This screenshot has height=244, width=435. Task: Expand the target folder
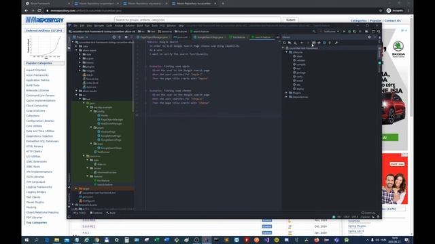point(76,188)
